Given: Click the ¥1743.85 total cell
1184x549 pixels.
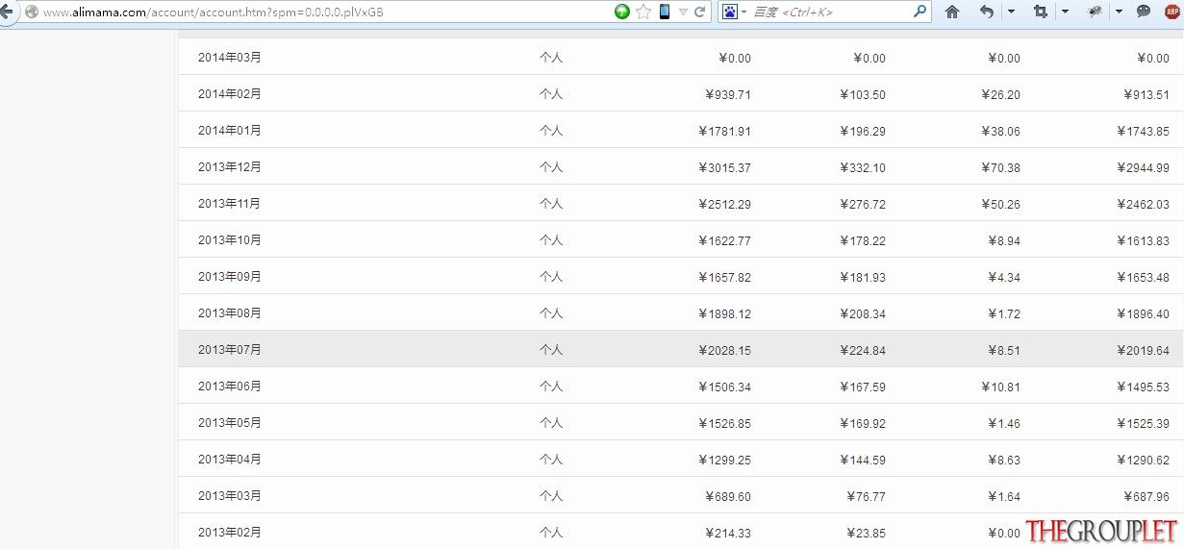Looking at the screenshot, I should click(1144, 131).
